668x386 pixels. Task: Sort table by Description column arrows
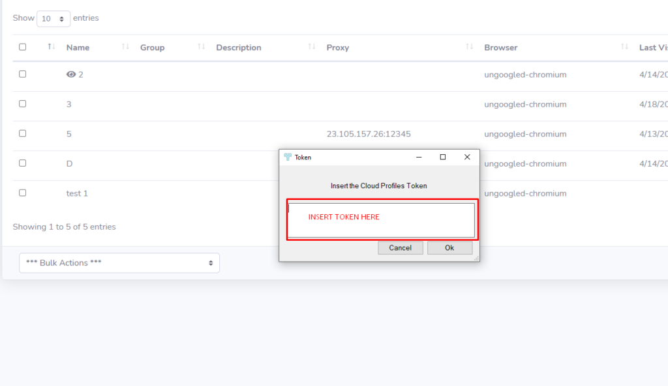coord(312,47)
